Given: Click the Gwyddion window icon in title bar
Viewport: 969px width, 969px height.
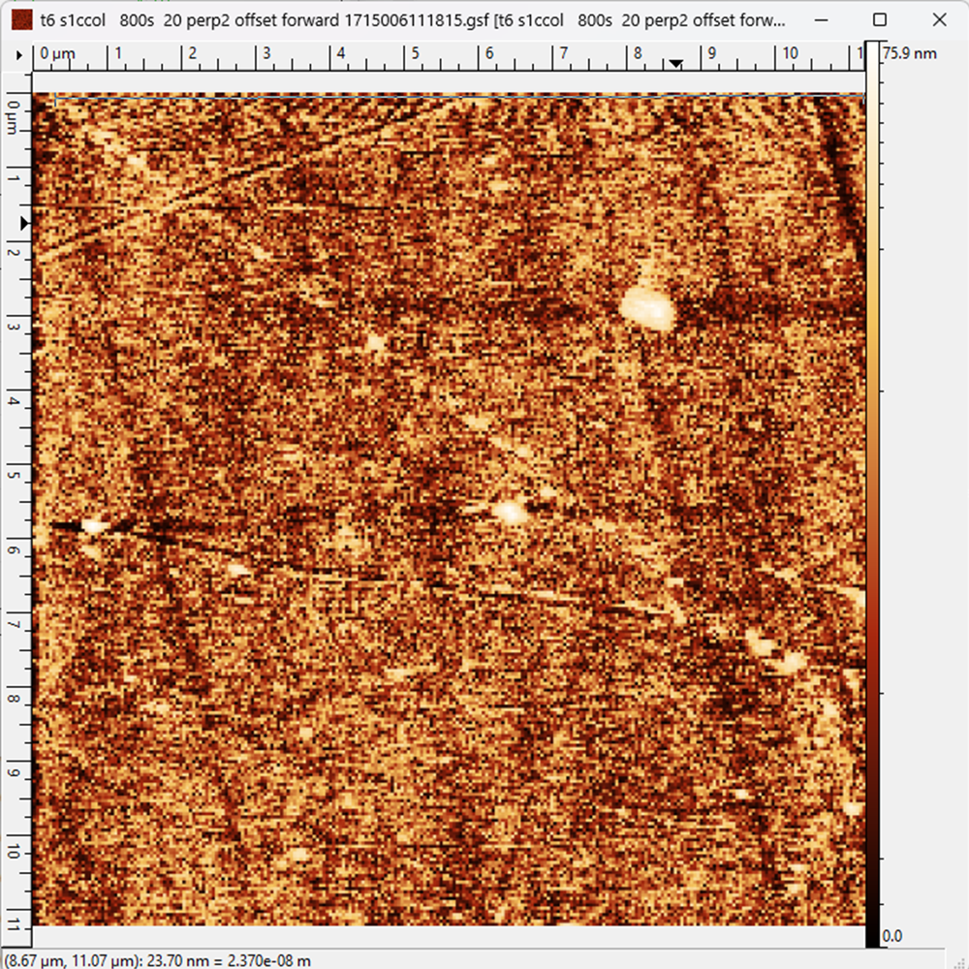Looking at the screenshot, I should [21, 19].
